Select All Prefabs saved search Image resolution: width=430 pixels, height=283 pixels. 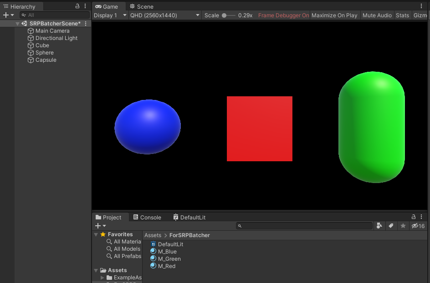coord(124,256)
